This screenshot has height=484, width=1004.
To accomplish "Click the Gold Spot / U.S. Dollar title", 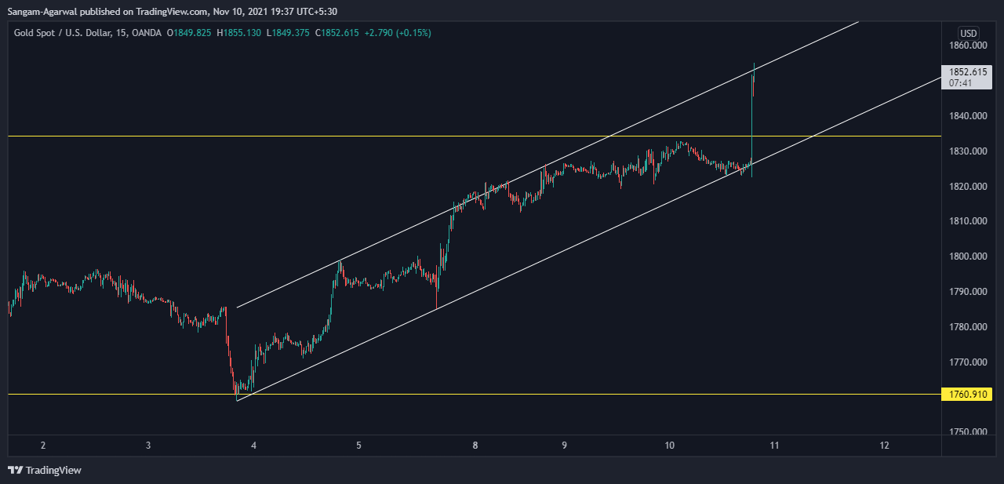I will pyautogui.click(x=63, y=33).
